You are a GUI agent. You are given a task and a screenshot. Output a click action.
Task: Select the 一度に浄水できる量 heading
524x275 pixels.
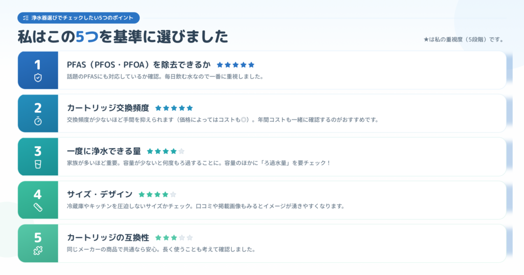tap(104, 151)
